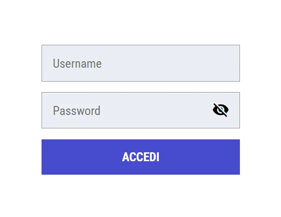Select the Password text box
The width and height of the screenshot is (281, 217).
tap(140, 110)
